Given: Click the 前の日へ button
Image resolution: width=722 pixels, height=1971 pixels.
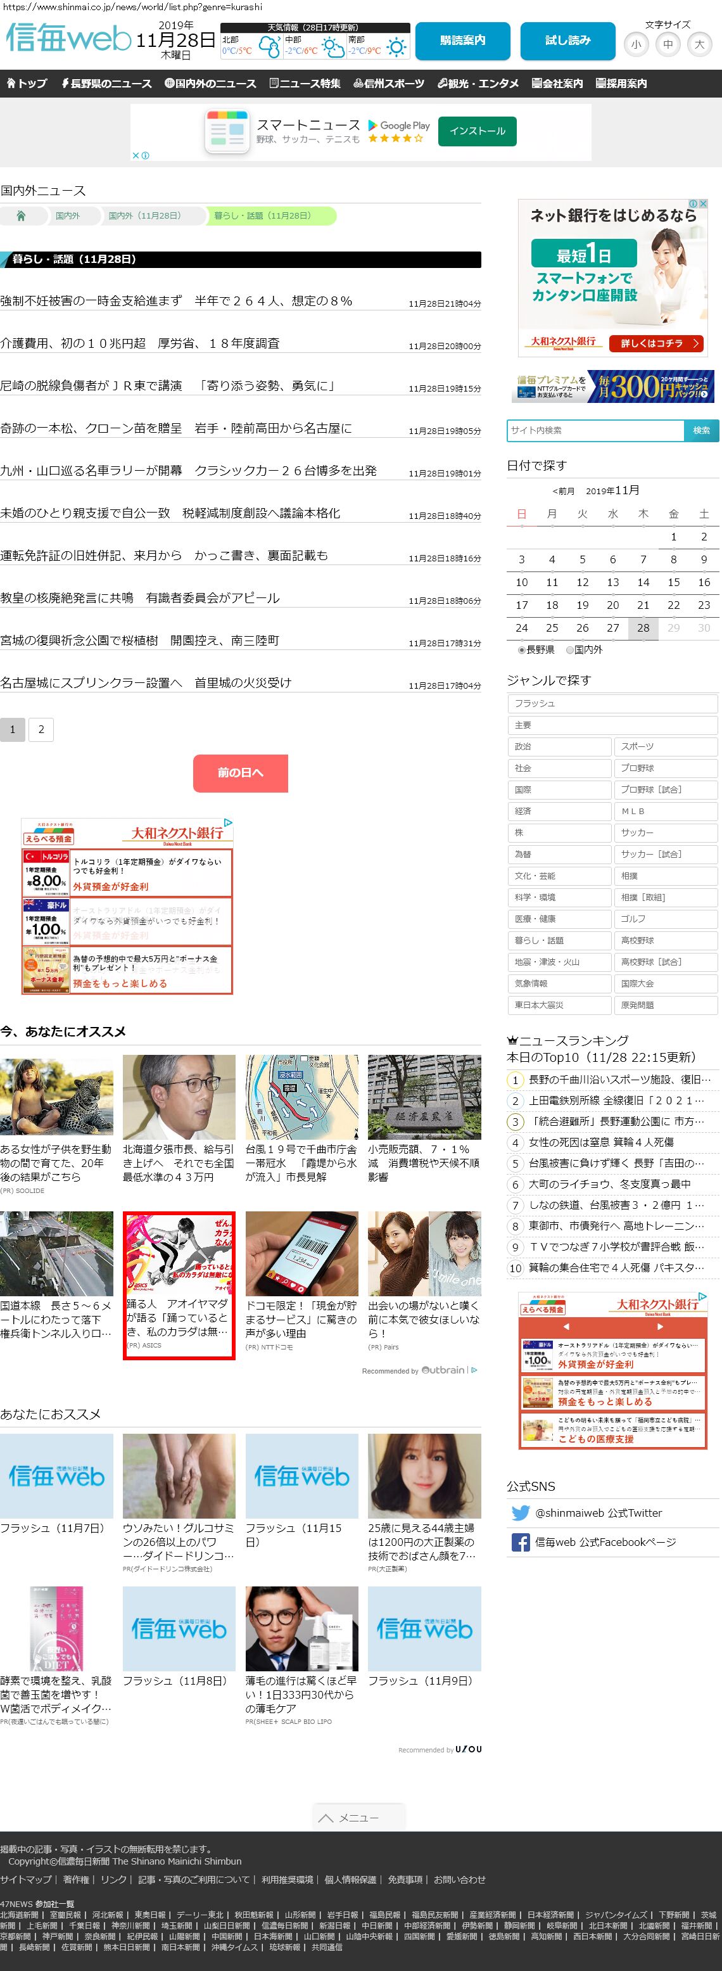Looking at the screenshot, I should (x=240, y=773).
